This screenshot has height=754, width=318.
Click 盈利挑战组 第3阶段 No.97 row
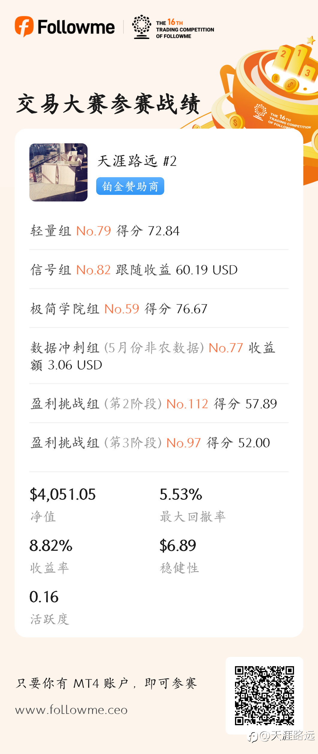point(159,443)
